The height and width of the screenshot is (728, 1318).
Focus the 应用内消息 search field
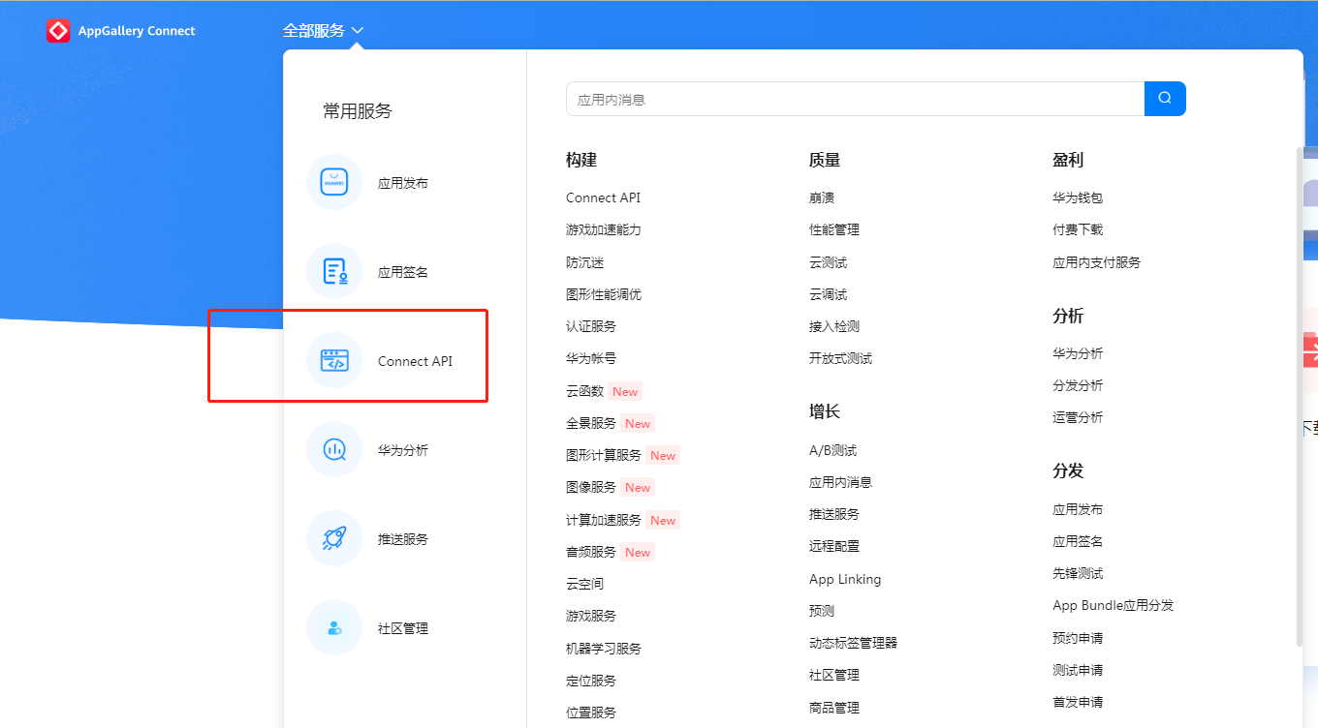click(855, 99)
